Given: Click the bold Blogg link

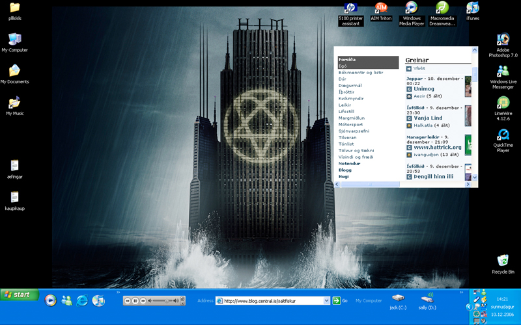Looking at the screenshot, I should pyautogui.click(x=345, y=170).
